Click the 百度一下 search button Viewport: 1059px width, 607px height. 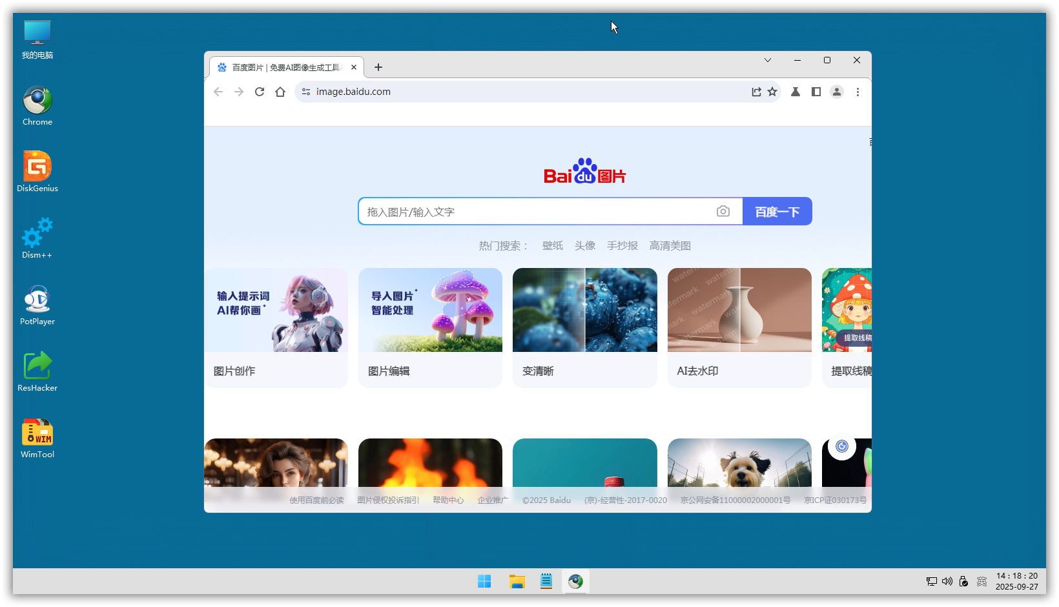[777, 212]
